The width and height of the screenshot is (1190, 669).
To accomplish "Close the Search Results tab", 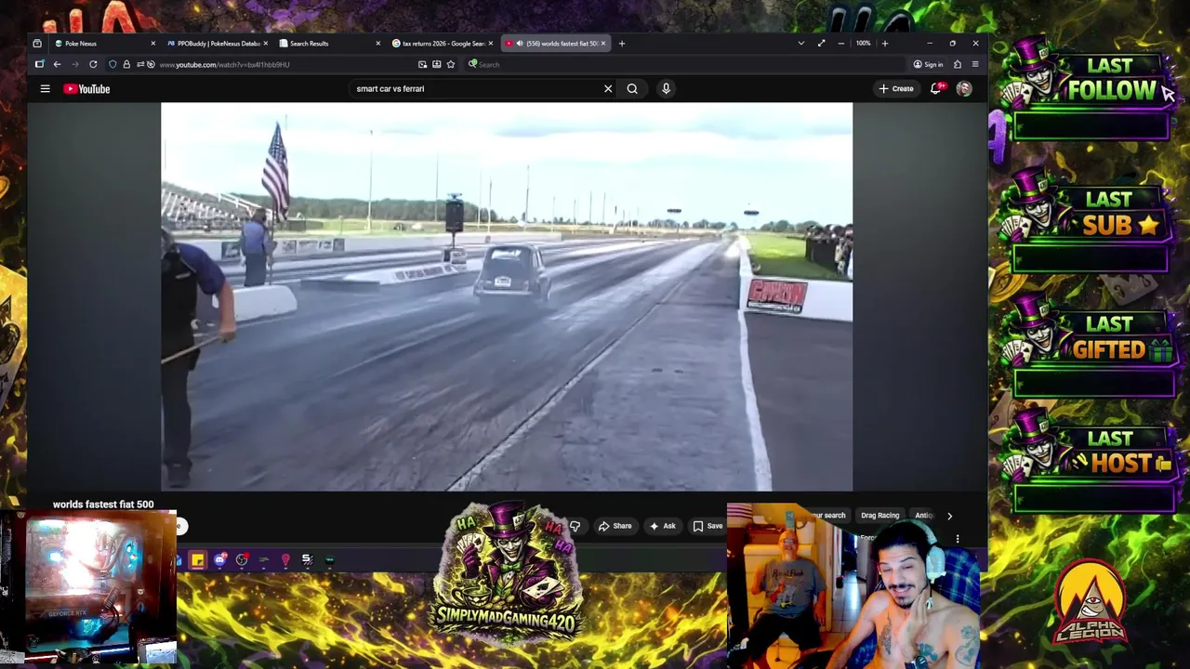I will [x=378, y=44].
